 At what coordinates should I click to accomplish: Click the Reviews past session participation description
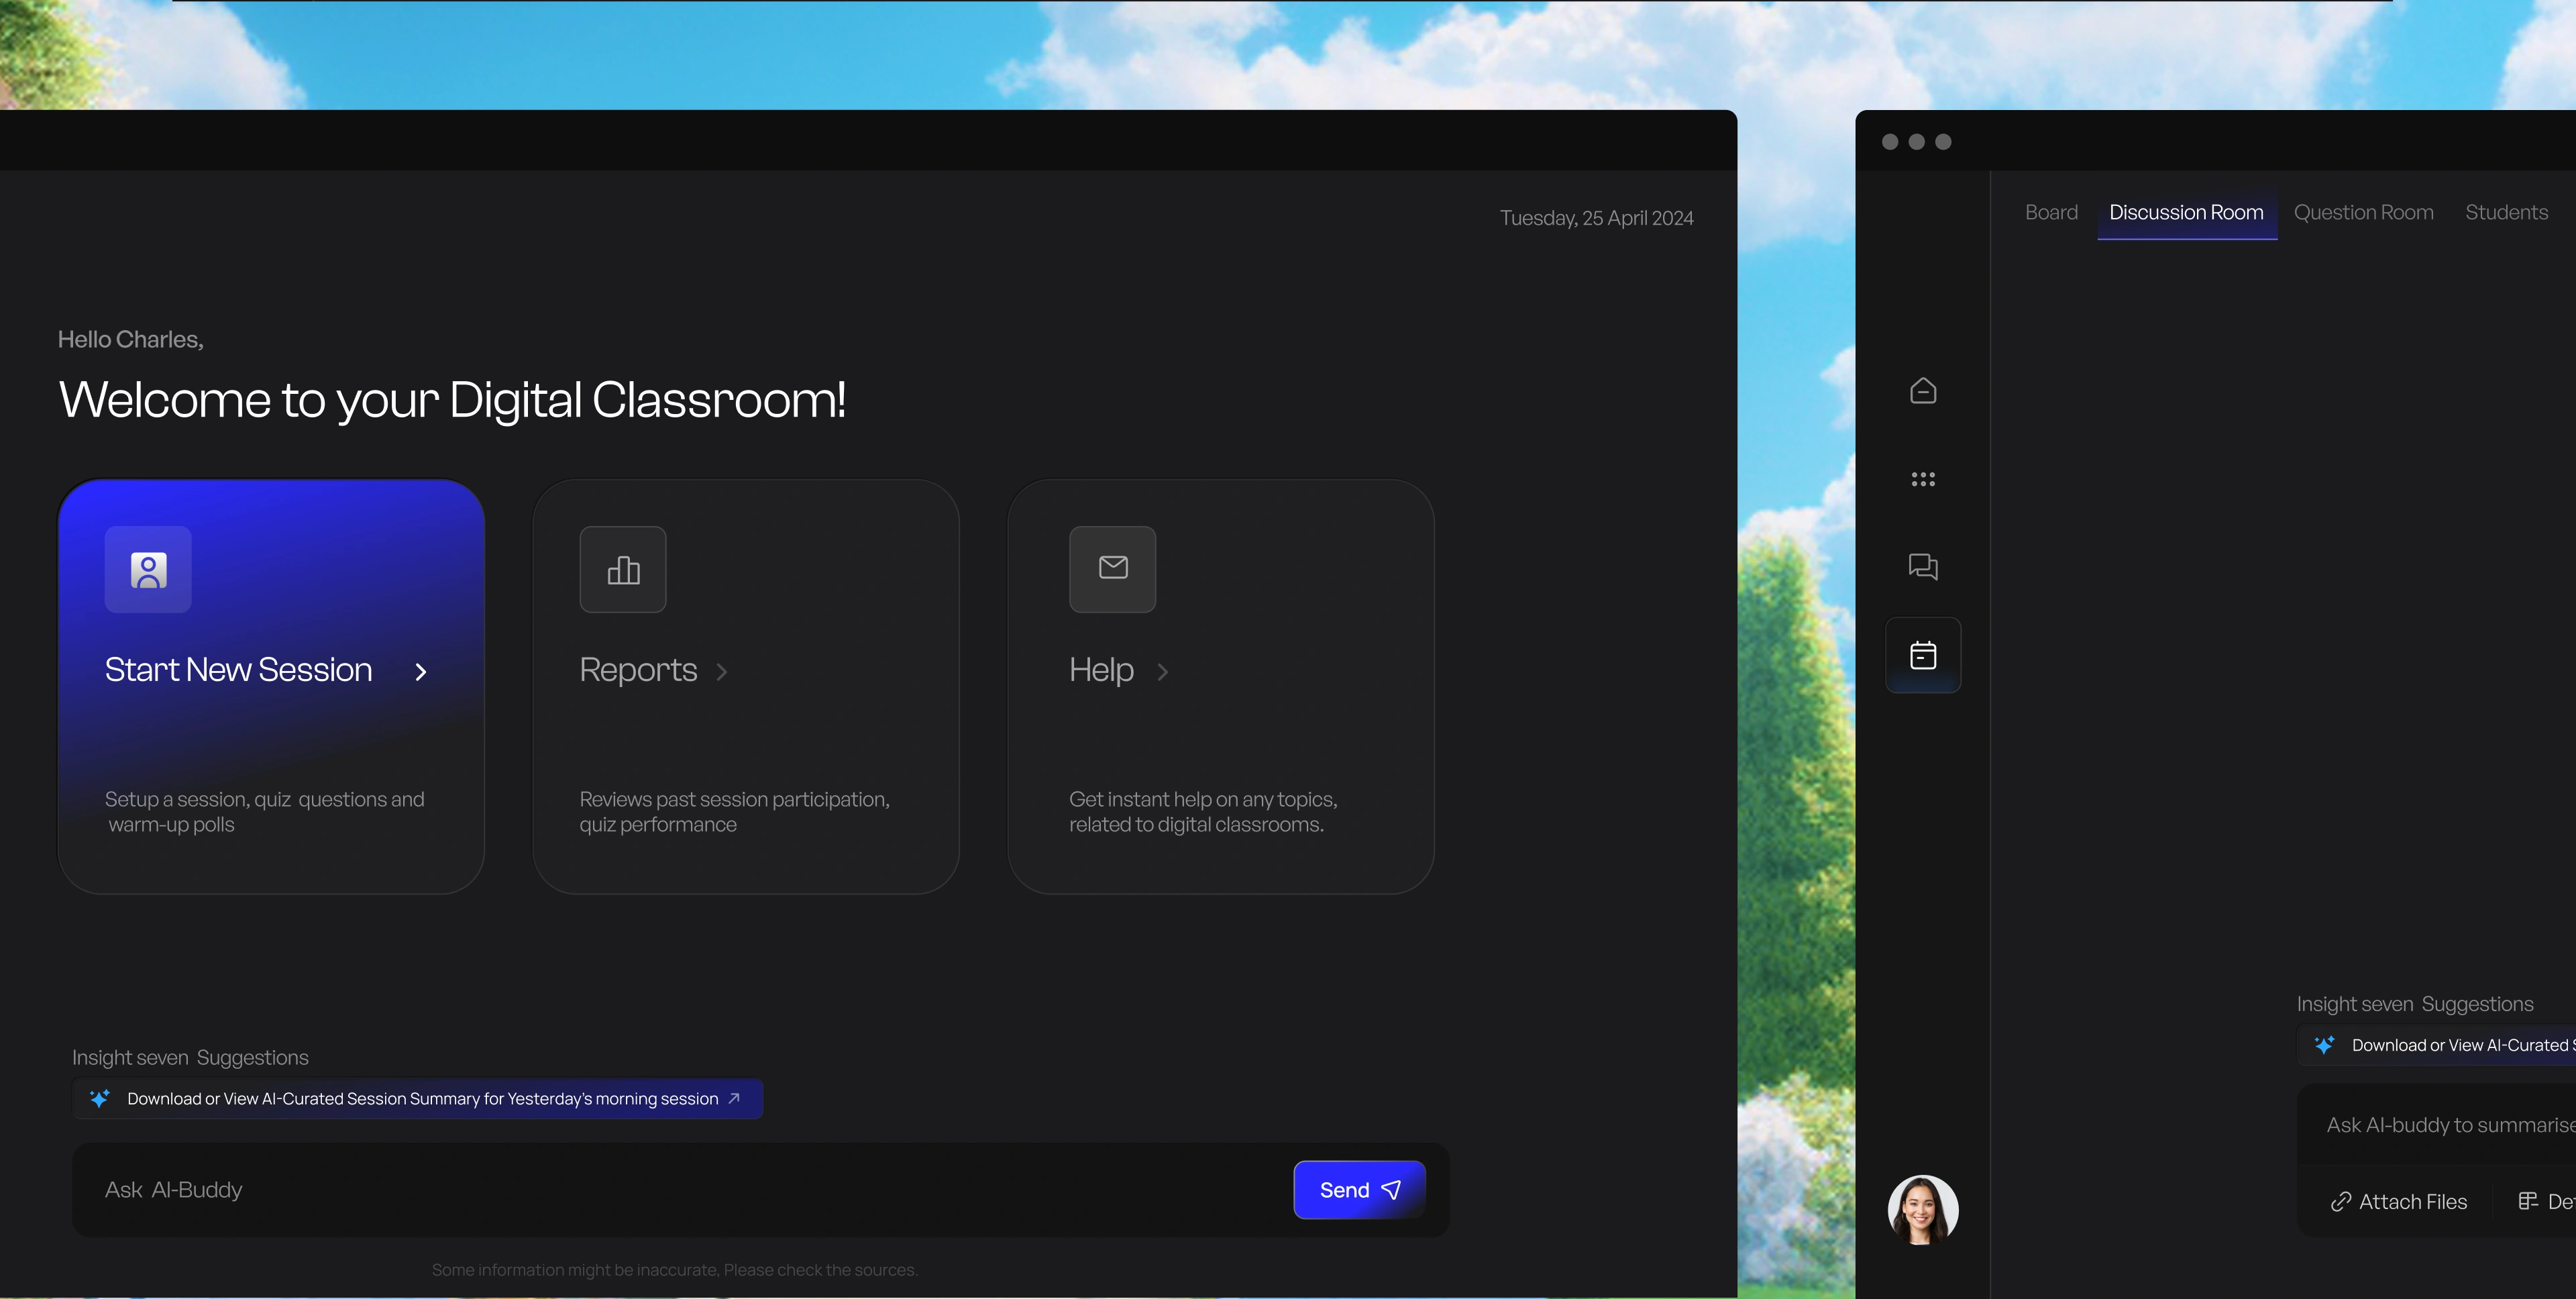pos(735,812)
